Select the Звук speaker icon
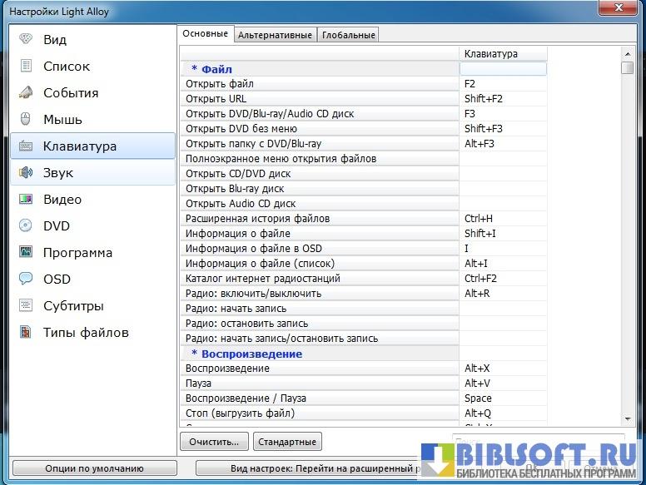 pyautogui.click(x=27, y=172)
